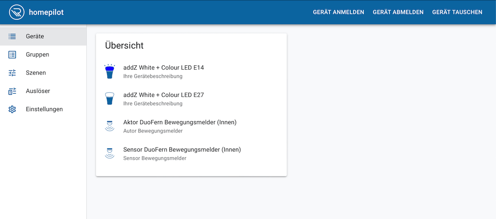Screen dimensions: 496x219
Task: Click the Übersicht heading
Action: [x=124, y=45]
